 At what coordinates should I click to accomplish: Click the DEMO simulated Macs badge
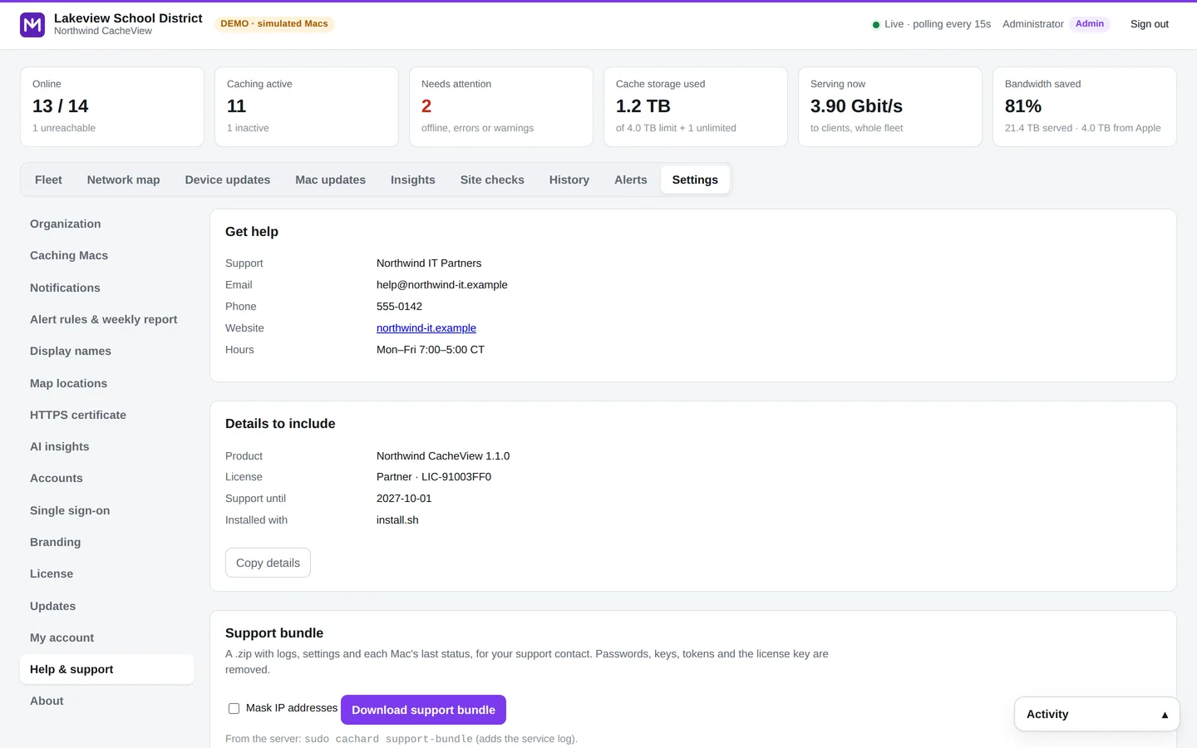click(274, 24)
